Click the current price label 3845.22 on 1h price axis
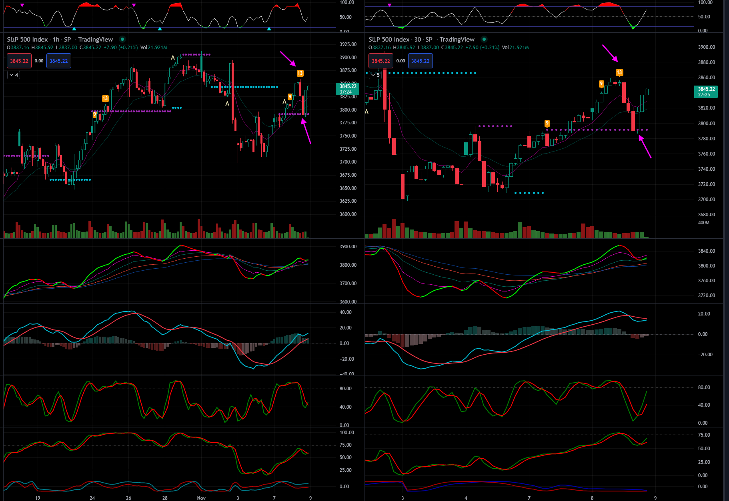The width and height of the screenshot is (729, 501). coord(347,89)
